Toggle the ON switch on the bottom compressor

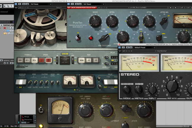click(40, 110)
